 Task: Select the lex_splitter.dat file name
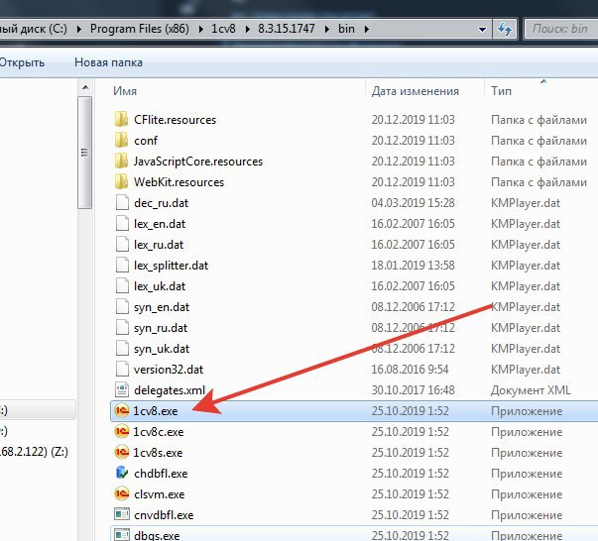coord(171,266)
